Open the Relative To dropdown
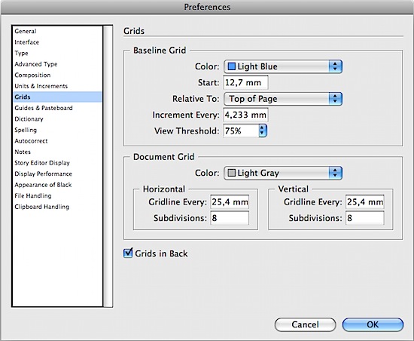Viewport: 414px width, 341px height. click(283, 99)
